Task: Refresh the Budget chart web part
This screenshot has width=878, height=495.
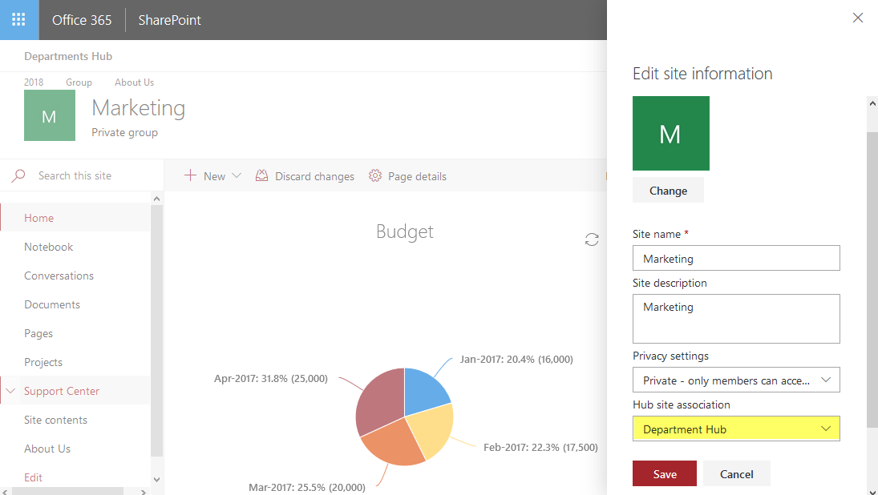Action: [591, 239]
